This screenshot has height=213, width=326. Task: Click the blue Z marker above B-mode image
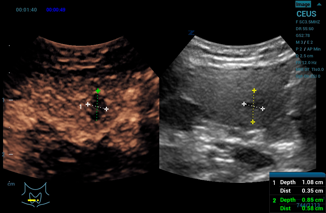click(x=191, y=33)
